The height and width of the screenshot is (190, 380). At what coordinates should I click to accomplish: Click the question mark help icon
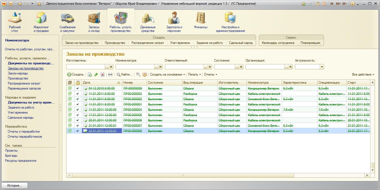[x=145, y=74]
